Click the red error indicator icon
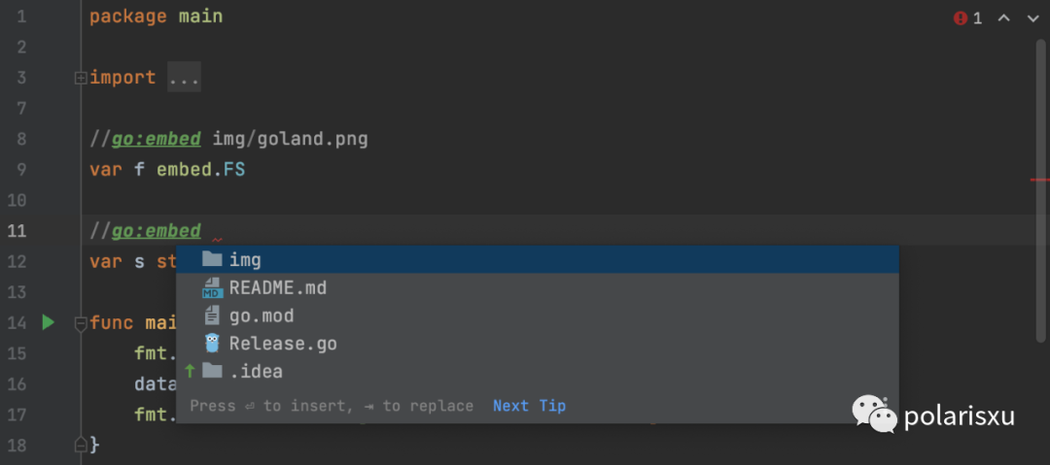 coord(961,18)
